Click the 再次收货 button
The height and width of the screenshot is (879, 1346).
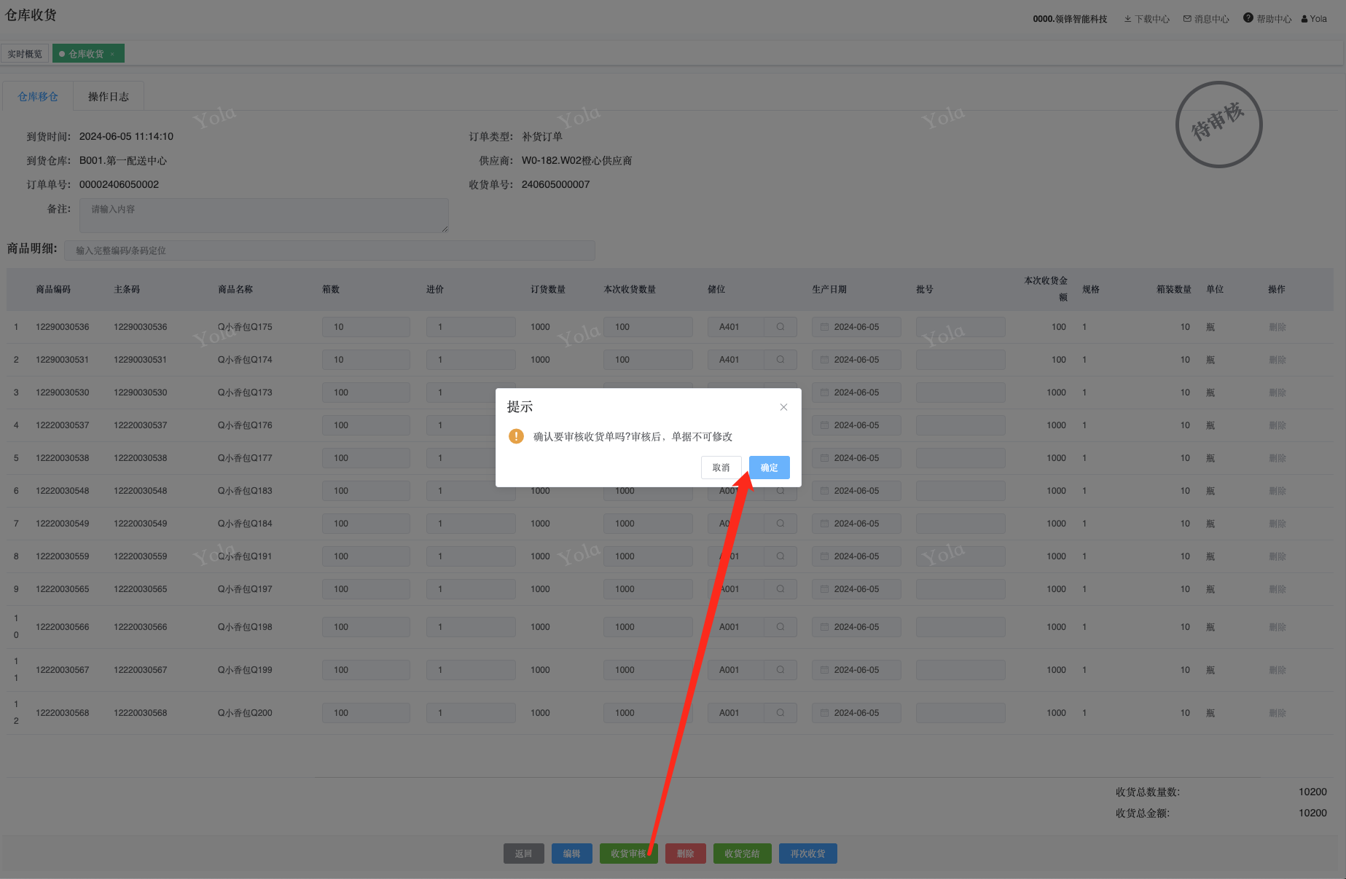click(807, 854)
